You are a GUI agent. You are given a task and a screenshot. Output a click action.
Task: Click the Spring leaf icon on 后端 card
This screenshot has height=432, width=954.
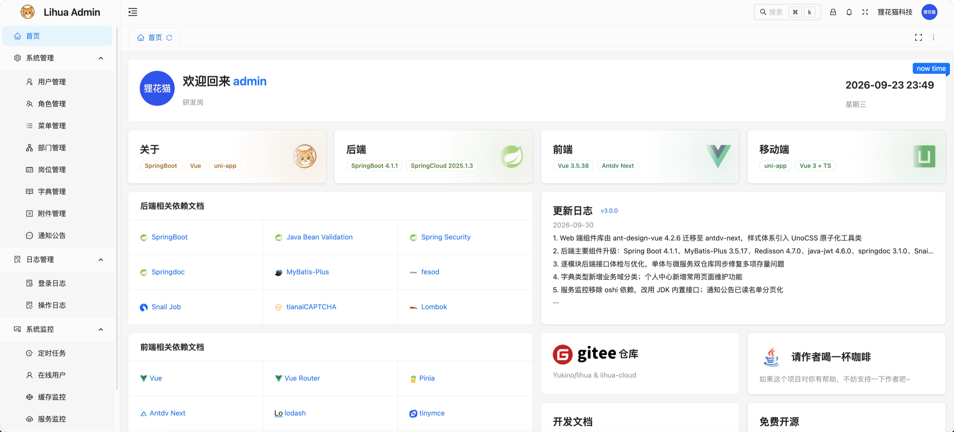512,156
